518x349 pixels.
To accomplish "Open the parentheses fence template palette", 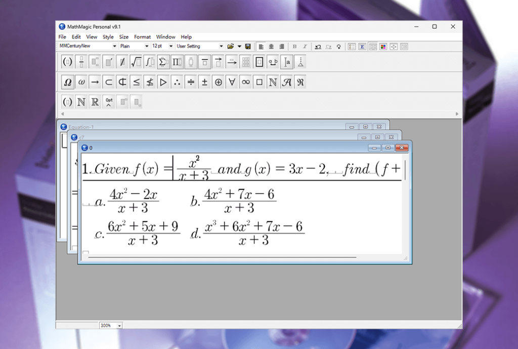I will click(67, 62).
